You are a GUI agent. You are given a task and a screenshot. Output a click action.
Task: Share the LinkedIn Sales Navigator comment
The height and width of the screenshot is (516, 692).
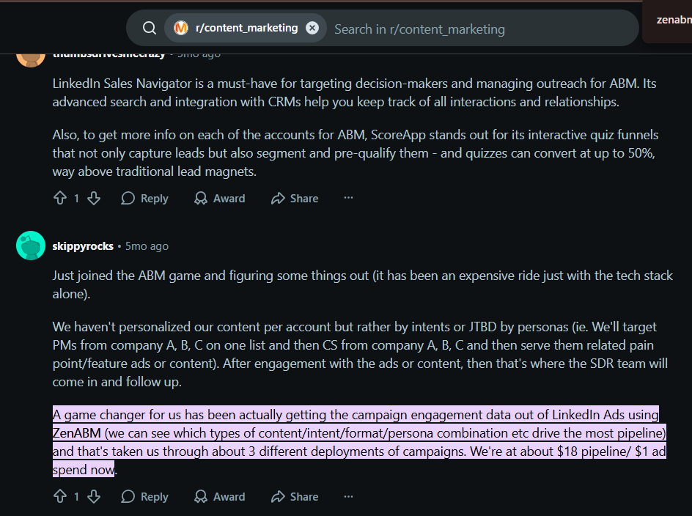pos(295,199)
